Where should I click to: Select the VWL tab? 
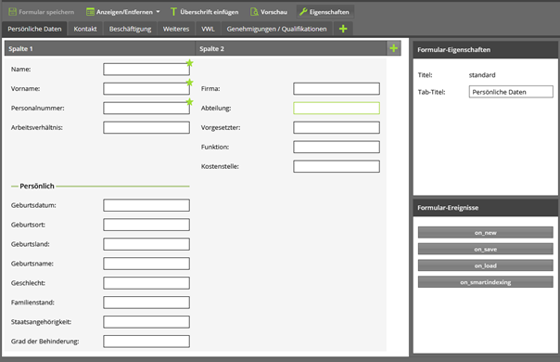(209, 29)
